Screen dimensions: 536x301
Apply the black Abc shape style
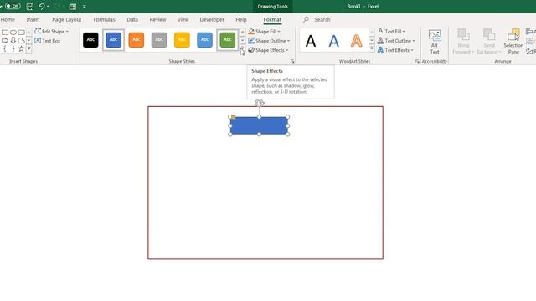click(x=90, y=40)
